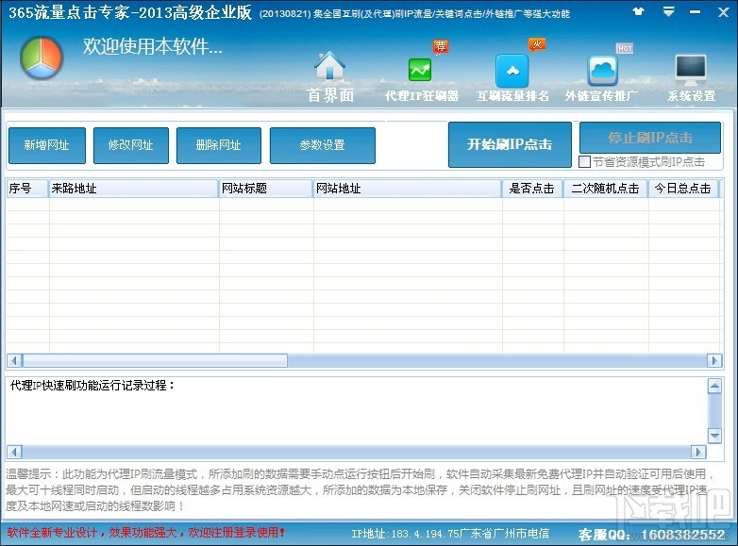This screenshot has width=738, height=546.
Task: Click the 停止刷IP点击 button
Action: (650, 138)
